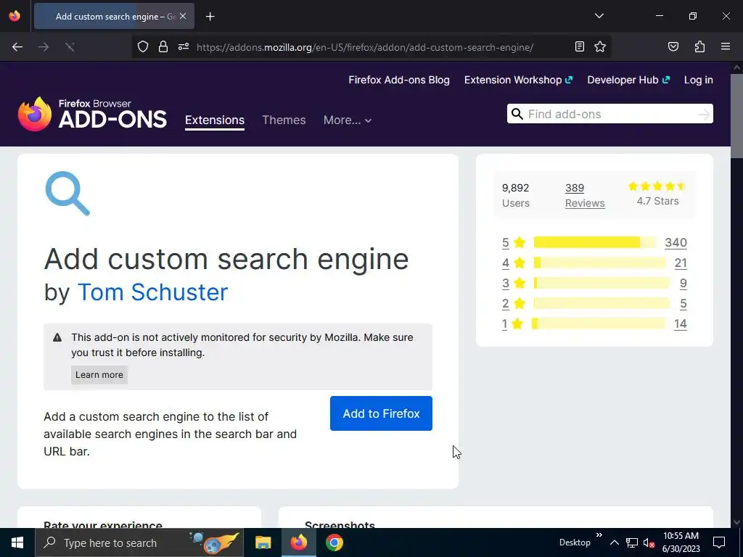Click the four-star rating bar
Screen dimensions: 743x557
599,263
